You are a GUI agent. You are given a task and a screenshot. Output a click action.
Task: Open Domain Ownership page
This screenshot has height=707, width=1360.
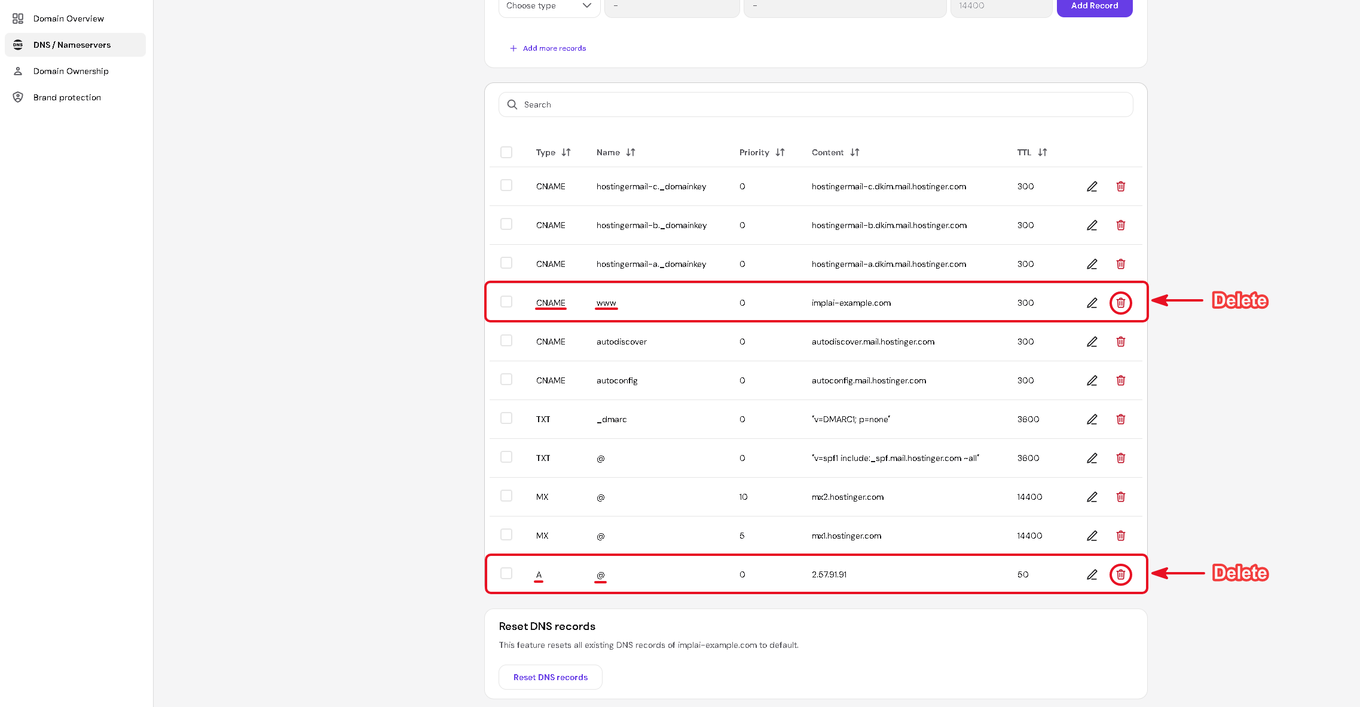point(75,71)
